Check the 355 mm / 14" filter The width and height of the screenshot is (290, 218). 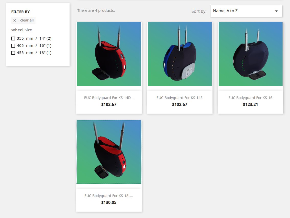[x=13, y=38]
